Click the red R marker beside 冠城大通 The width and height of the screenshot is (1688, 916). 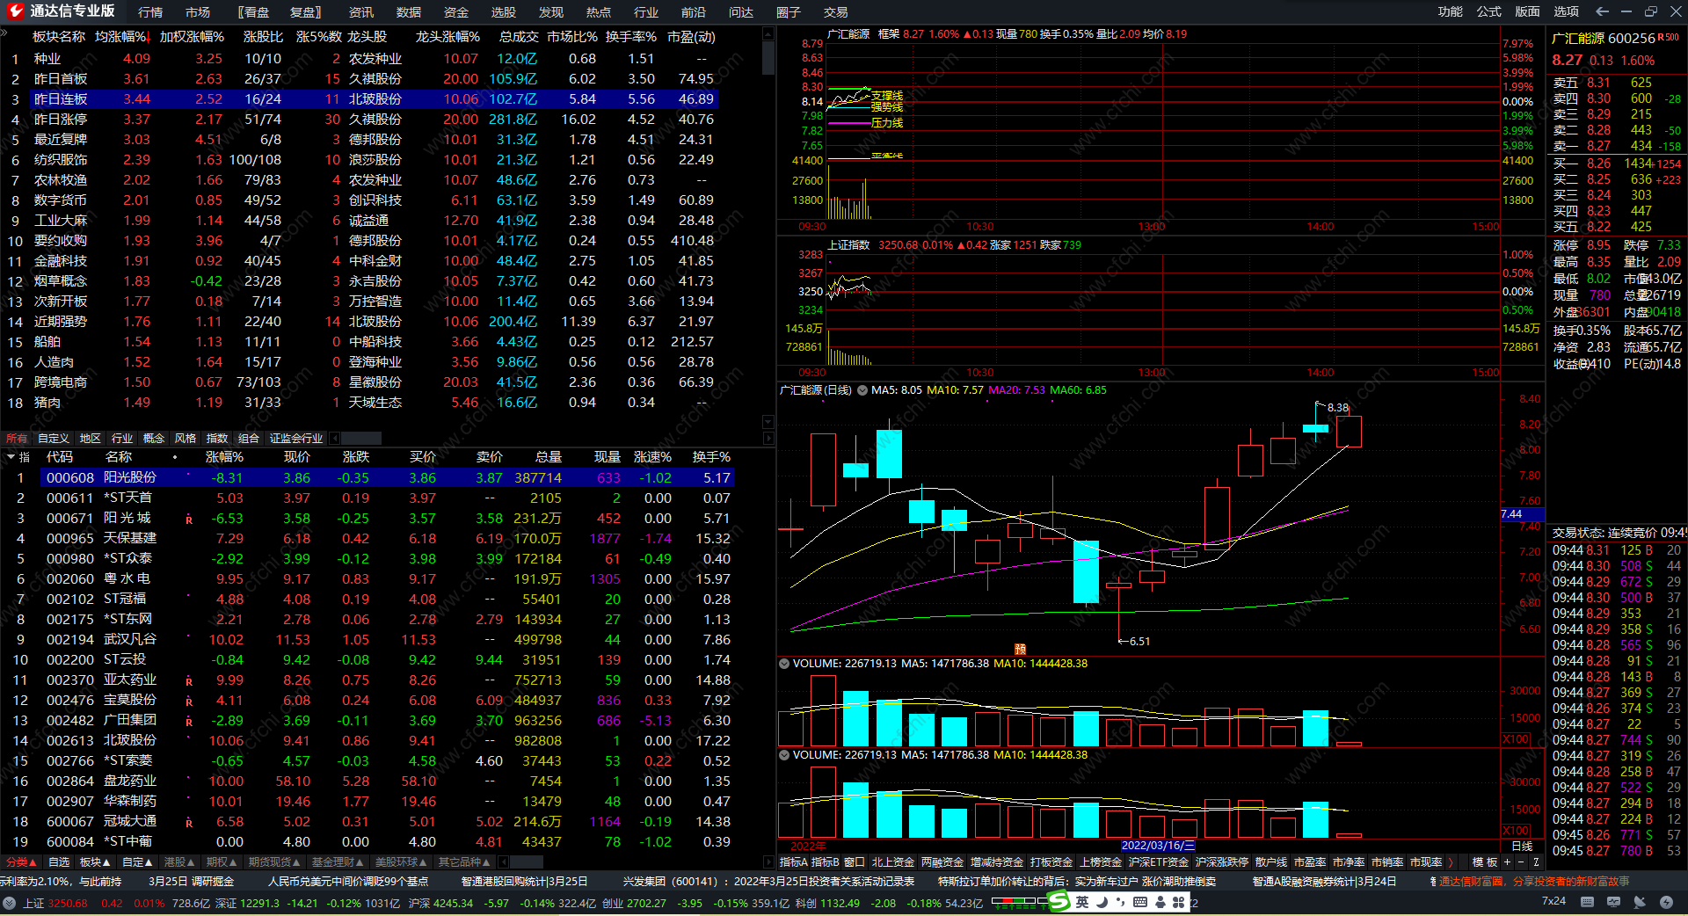pyautogui.click(x=189, y=823)
